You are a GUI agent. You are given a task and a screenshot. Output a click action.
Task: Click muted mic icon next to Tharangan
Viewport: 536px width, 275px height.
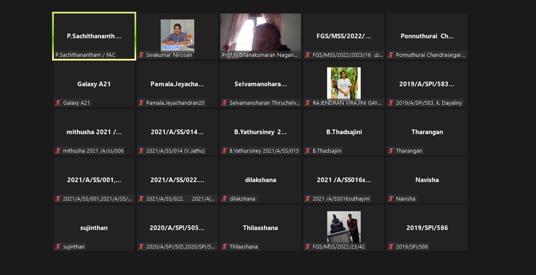(x=391, y=151)
